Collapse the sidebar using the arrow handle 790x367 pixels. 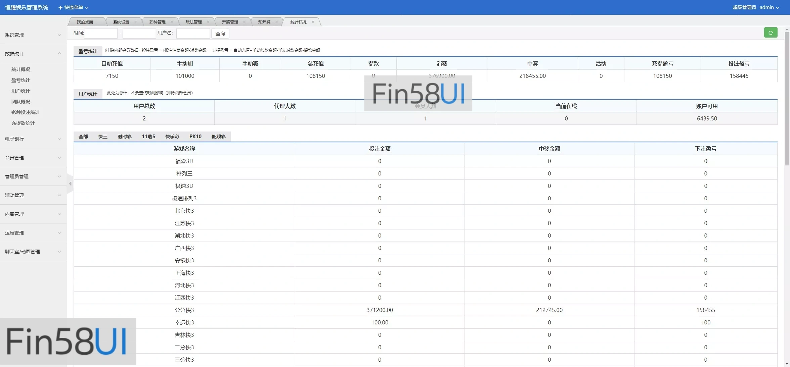70,183
